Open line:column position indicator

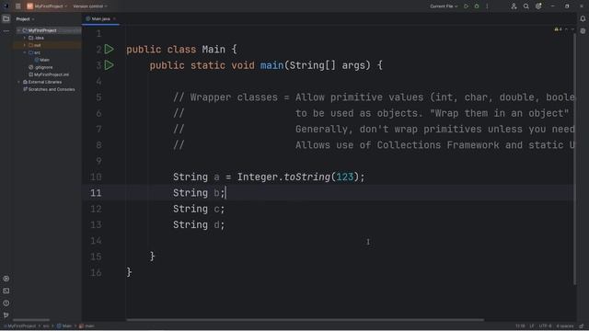520,326
